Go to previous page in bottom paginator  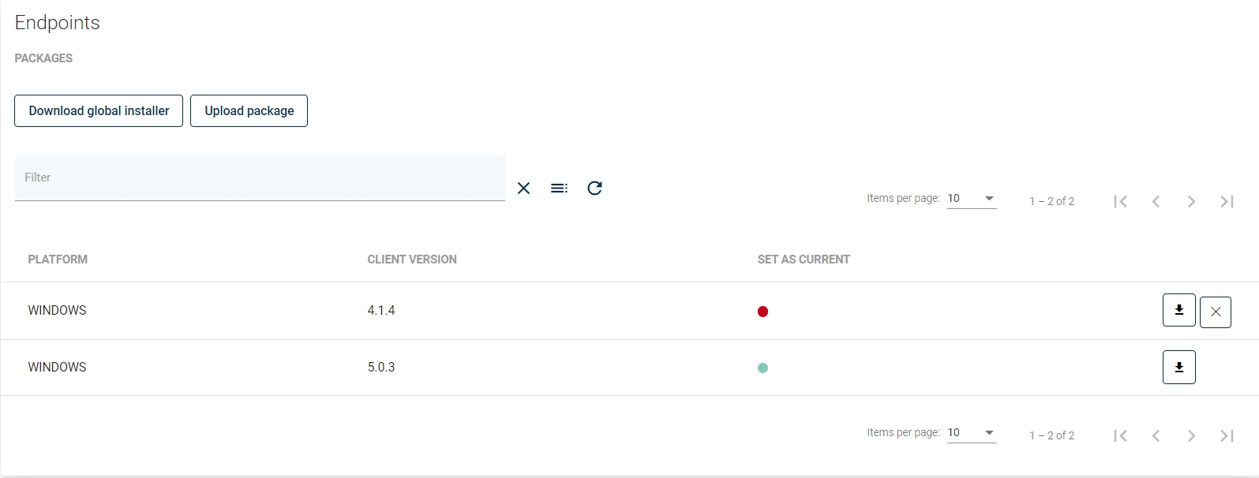click(1156, 435)
